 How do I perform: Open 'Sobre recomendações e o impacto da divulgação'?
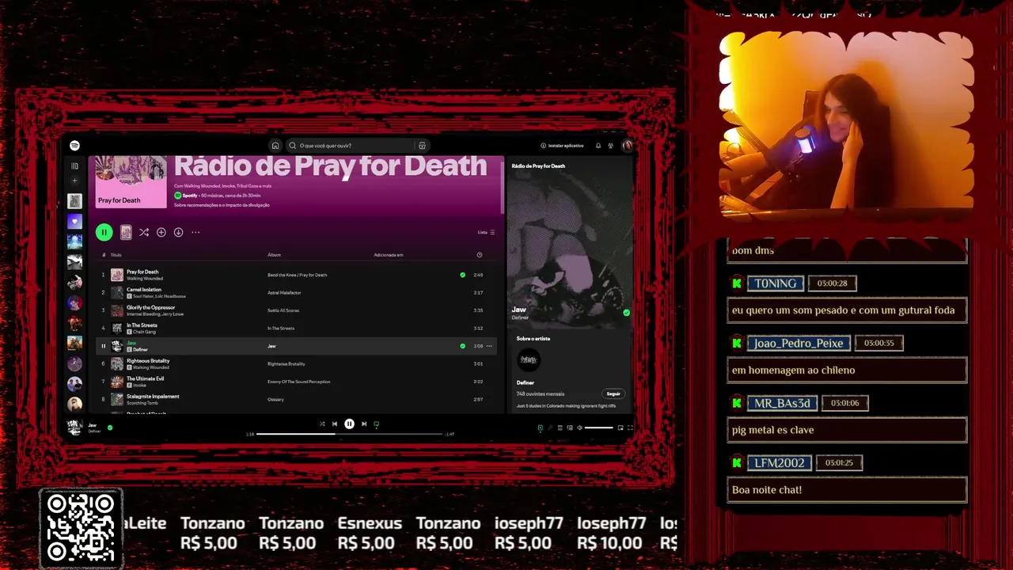222,205
